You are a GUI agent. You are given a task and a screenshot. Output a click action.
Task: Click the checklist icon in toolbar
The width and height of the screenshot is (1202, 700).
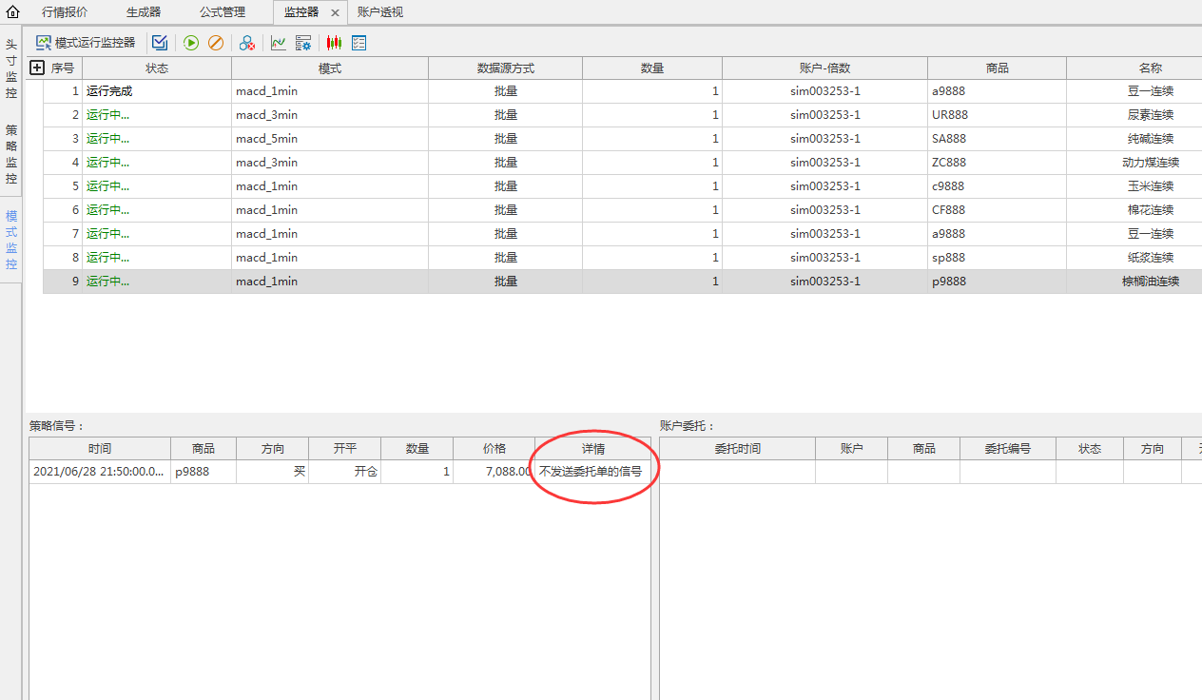click(x=359, y=43)
